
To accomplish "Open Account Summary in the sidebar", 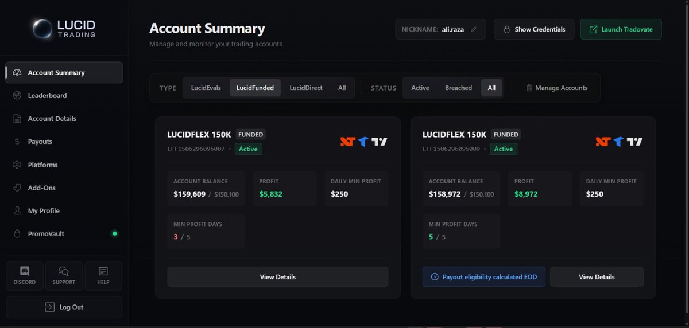I will (x=64, y=73).
